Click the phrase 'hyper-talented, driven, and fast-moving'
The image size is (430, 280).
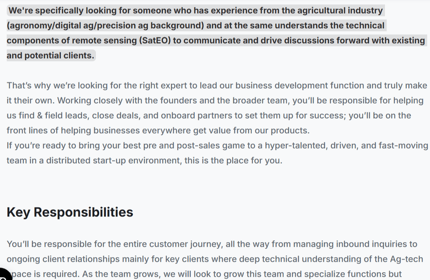346,146
